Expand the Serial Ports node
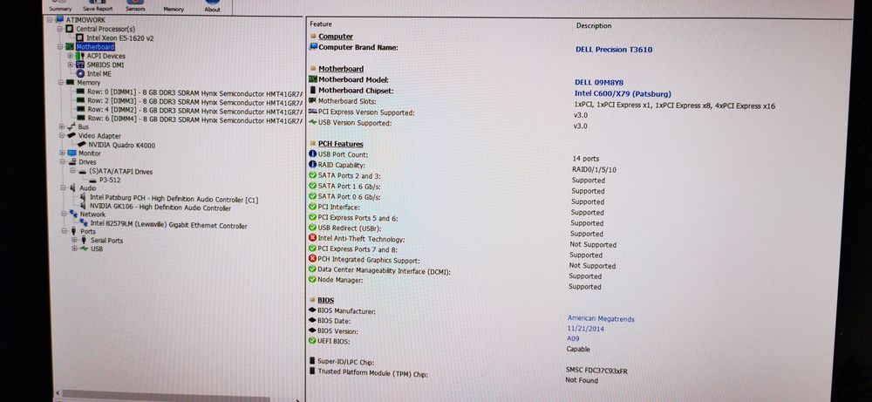This screenshot has height=402, width=872. (74, 240)
